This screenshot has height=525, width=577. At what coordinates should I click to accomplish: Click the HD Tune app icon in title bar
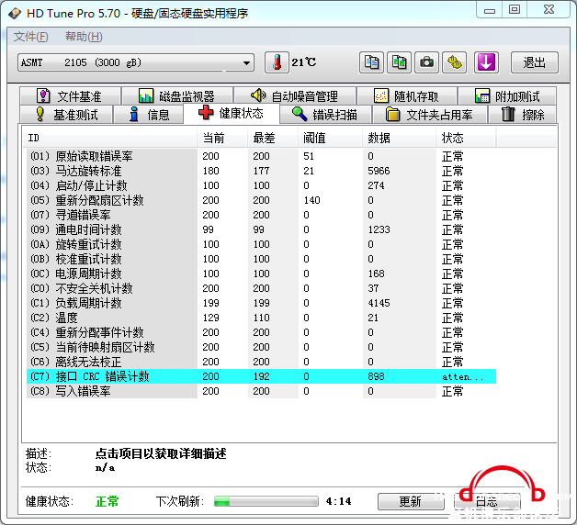click(15, 14)
